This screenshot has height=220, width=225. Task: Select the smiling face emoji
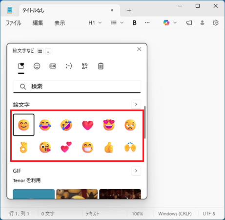tap(23, 125)
